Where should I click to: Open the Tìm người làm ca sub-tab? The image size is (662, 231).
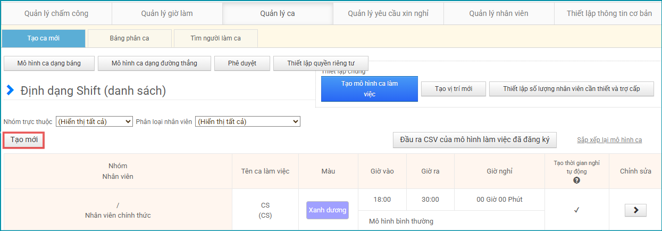[215, 38]
